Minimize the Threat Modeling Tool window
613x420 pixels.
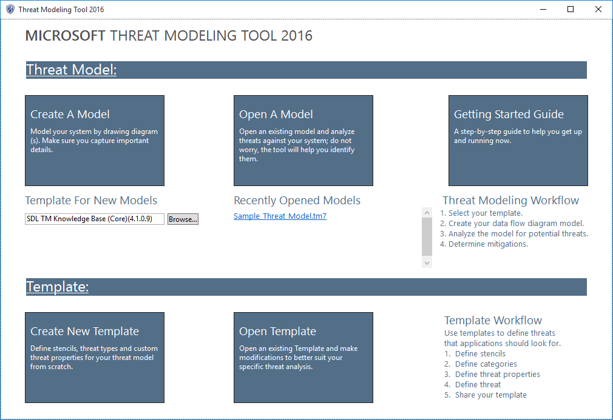coord(542,10)
